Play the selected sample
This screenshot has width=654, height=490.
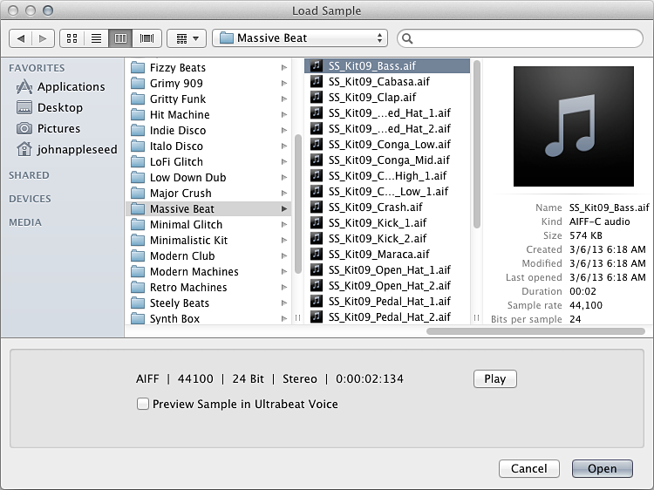coord(495,378)
